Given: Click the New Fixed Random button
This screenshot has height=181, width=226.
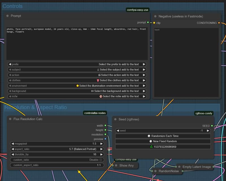Looking at the screenshot, I should 163,141.
